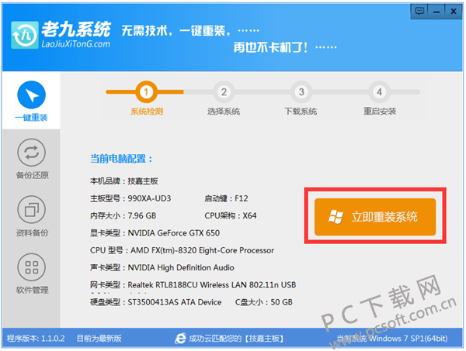The height and width of the screenshot is (351, 466).
Task: Click the 网卡类型 Realtek RTL8188CU line
Action: [193, 285]
